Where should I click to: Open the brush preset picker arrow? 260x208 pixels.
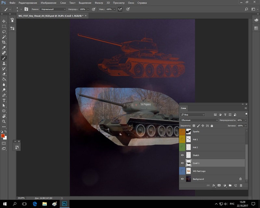[21, 9]
